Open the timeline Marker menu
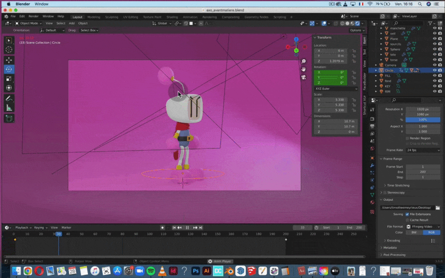The height and width of the screenshot is (278, 445). point(66,228)
